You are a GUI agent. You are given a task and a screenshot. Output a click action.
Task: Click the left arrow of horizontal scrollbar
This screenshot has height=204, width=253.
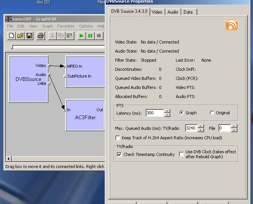pyautogui.click(x=9, y=159)
